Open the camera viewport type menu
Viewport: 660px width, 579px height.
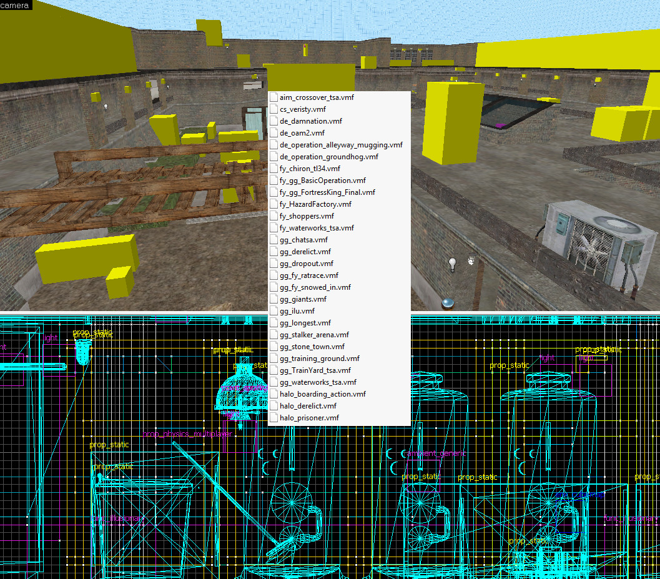click(14, 4)
